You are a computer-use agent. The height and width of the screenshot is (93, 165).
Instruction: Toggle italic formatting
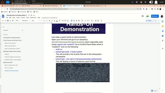pyautogui.click(x=52, y=21)
